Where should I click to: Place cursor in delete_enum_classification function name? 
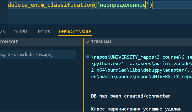coord(50,5)
